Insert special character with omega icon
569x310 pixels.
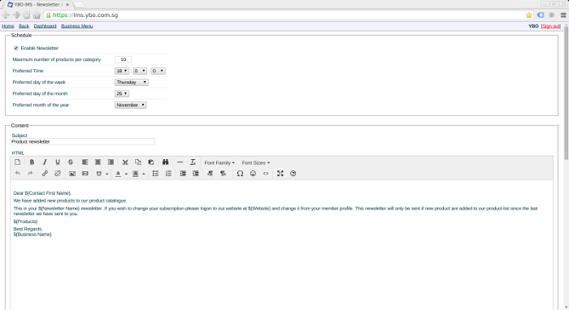click(x=240, y=174)
